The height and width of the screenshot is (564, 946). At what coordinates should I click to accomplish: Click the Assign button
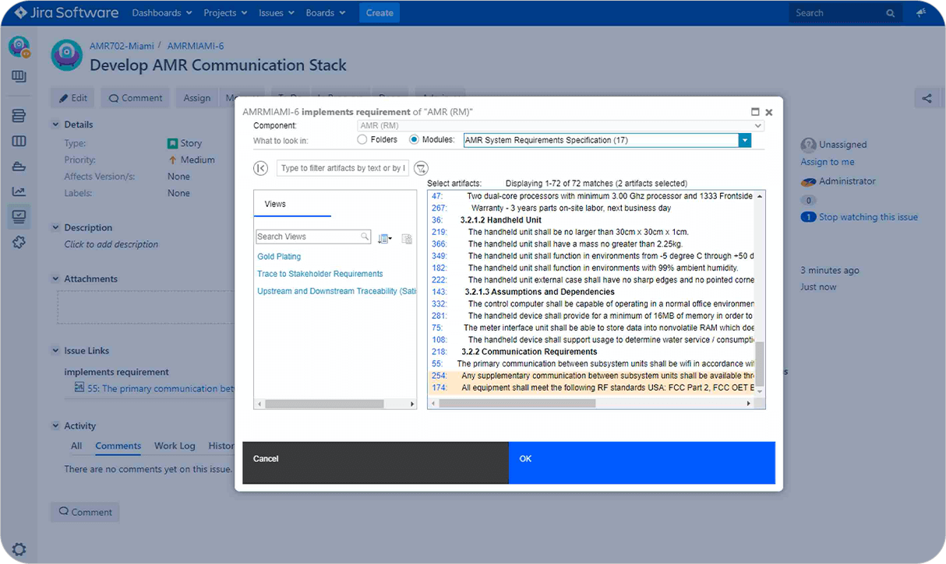tap(197, 98)
